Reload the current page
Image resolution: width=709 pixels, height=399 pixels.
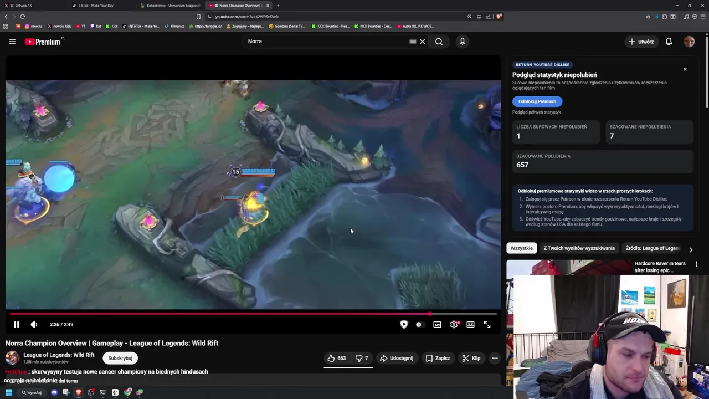(23, 17)
